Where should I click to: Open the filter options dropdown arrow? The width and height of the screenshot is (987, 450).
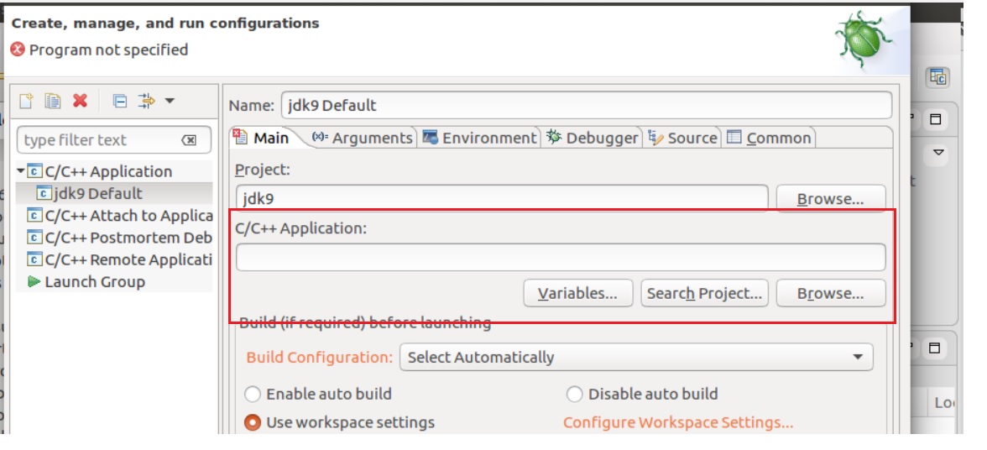pyautogui.click(x=170, y=101)
